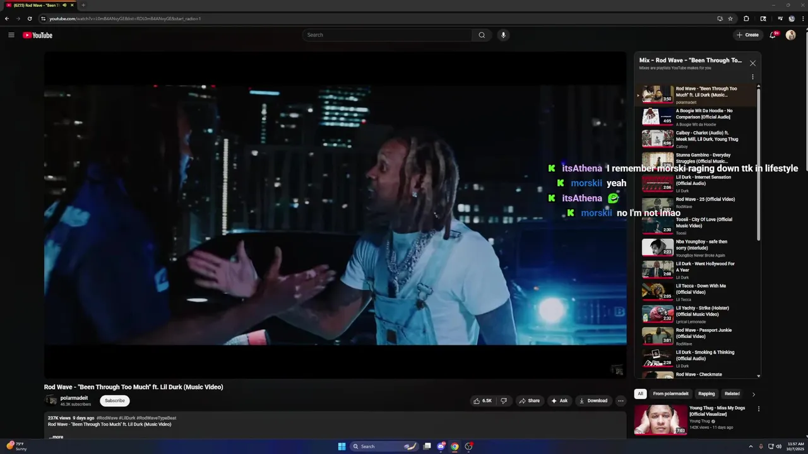
Task: Click the Ask button
Action: tap(559, 401)
